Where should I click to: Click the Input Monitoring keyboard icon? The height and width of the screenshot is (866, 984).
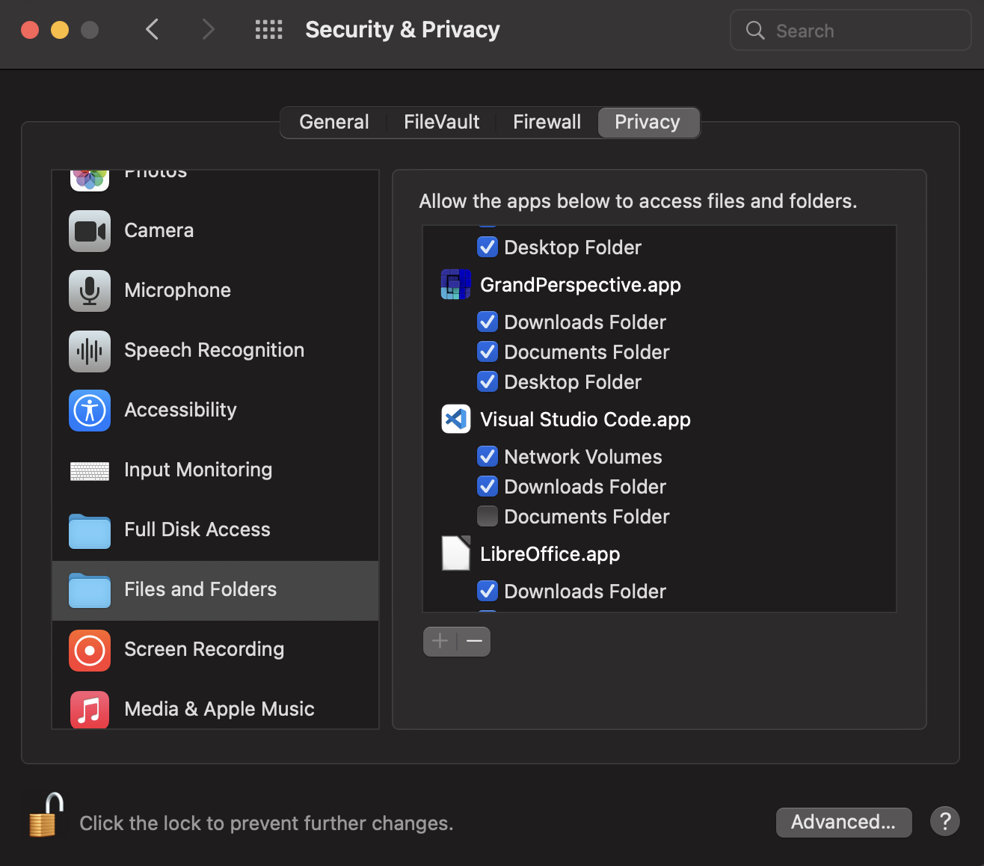[x=89, y=470]
